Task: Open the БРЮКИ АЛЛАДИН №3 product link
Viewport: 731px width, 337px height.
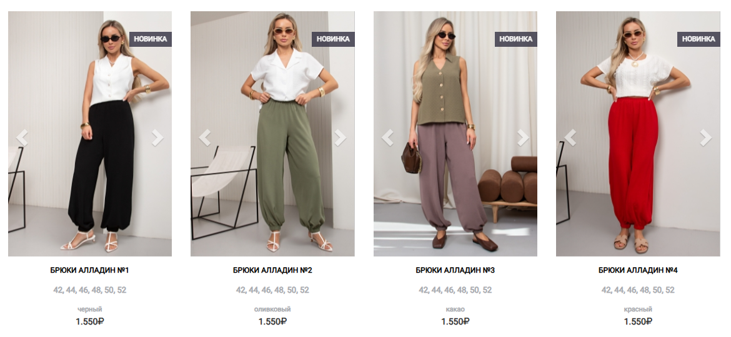Action: tap(455, 270)
